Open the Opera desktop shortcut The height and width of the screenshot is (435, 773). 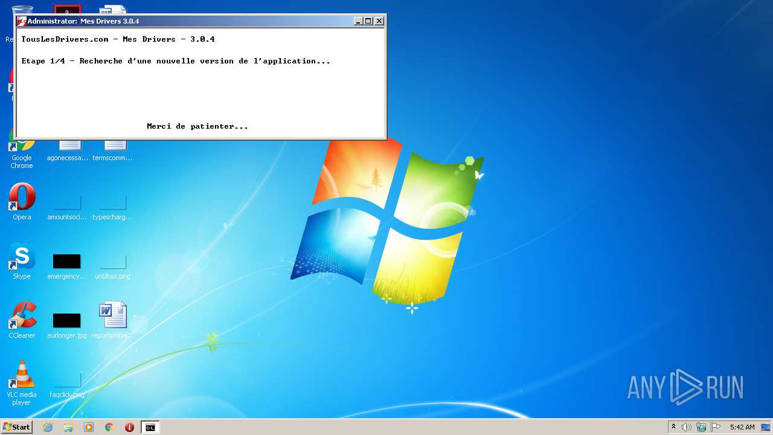pyautogui.click(x=22, y=202)
